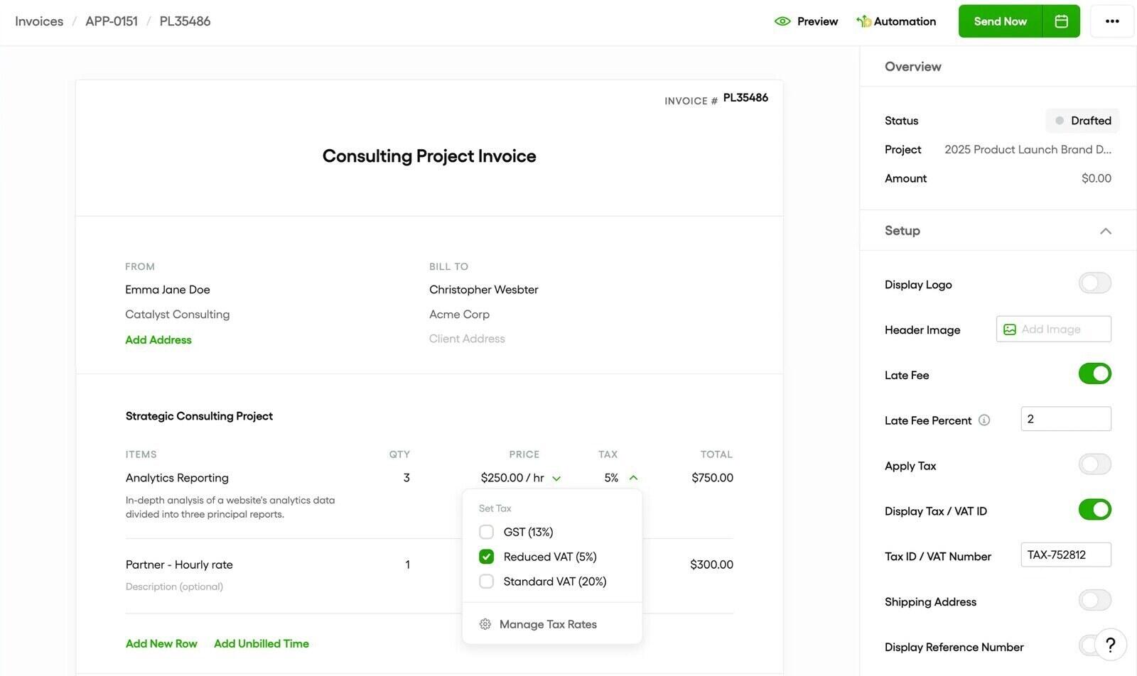Click the Drafted status badge
This screenshot has height=676, width=1137.
coord(1082,121)
